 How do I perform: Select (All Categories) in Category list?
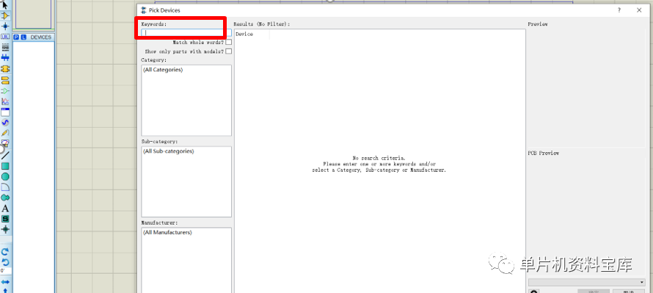pyautogui.click(x=163, y=70)
